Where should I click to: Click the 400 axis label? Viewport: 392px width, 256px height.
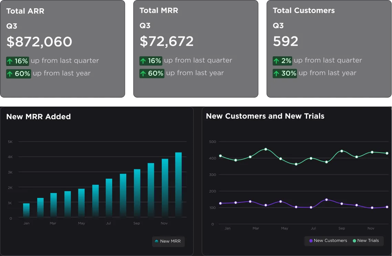coord(212,158)
